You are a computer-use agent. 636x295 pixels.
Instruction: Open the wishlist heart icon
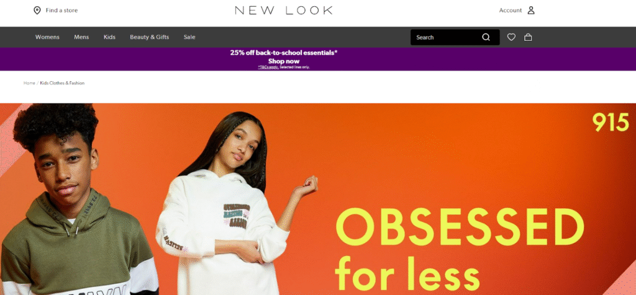coord(512,37)
